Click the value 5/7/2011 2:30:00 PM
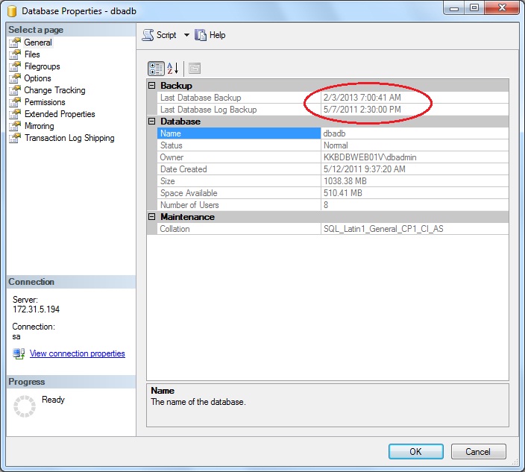 [x=362, y=110]
